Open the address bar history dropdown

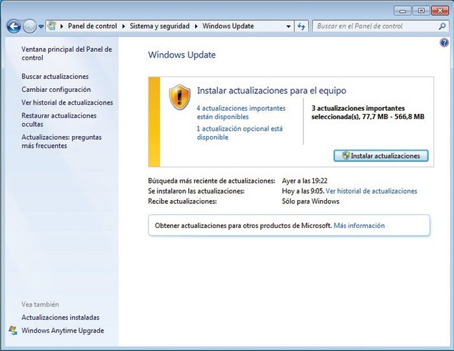coord(289,27)
